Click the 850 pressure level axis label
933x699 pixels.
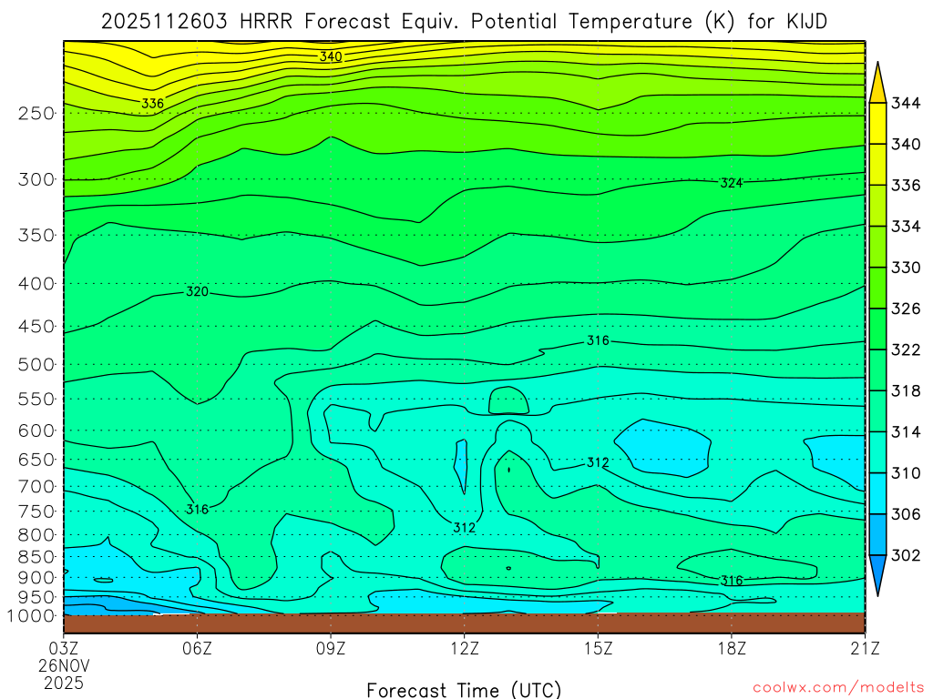(x=36, y=557)
